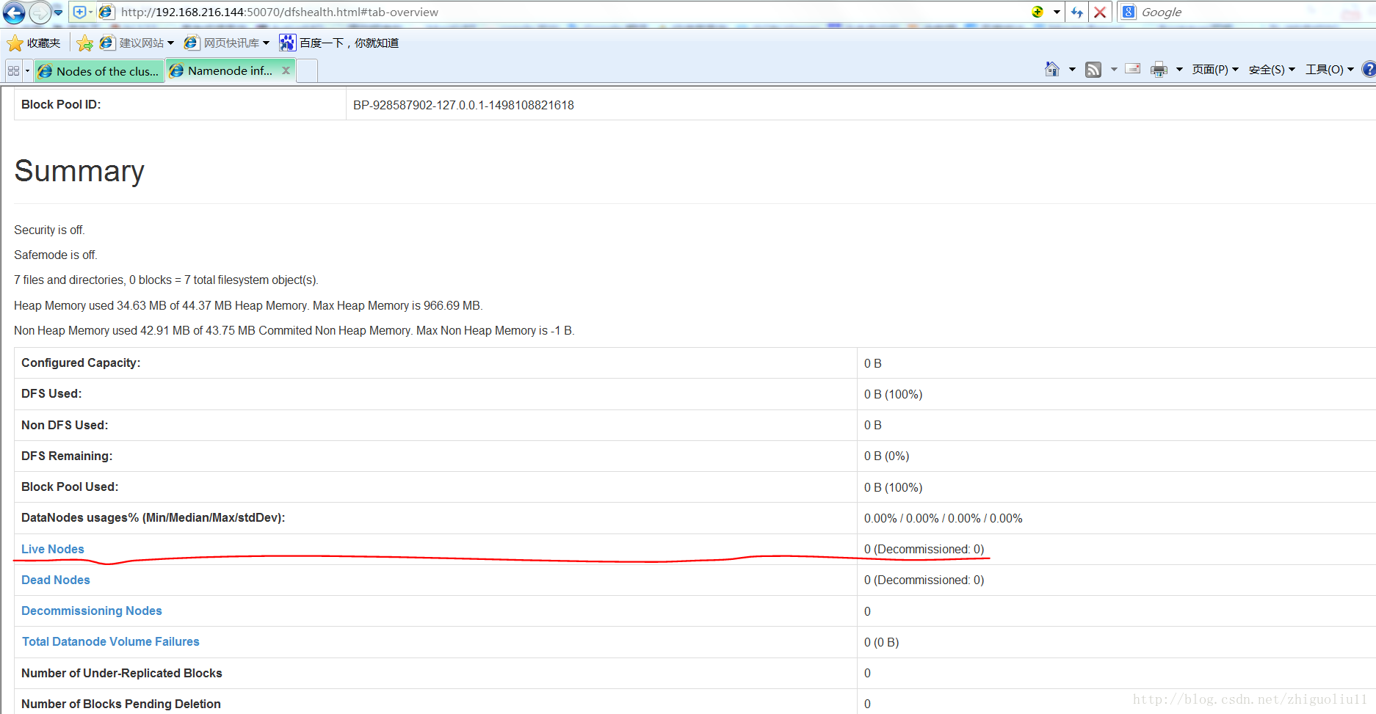1376x714 pixels.
Task: Open the Decommissioning Nodes link
Action: (92, 611)
